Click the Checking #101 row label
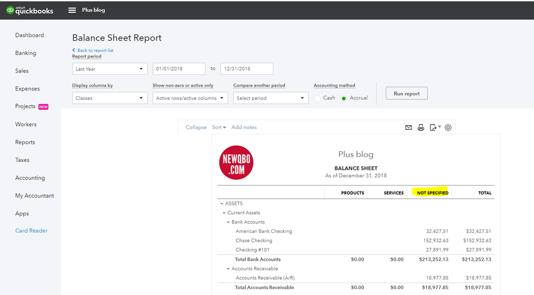 click(252, 250)
